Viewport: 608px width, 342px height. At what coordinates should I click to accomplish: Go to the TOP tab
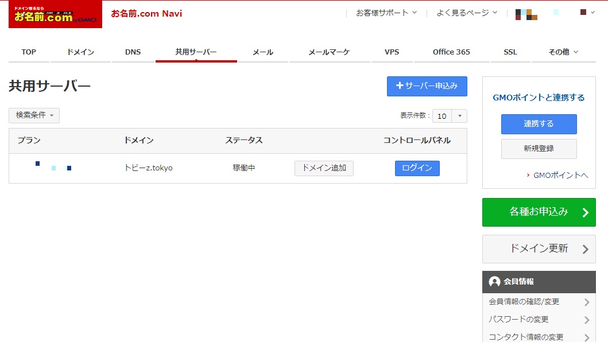click(29, 52)
